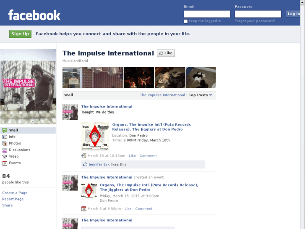The height and width of the screenshot is (229, 305).
Task: Click 'Report Page' link
Action: click(13, 199)
